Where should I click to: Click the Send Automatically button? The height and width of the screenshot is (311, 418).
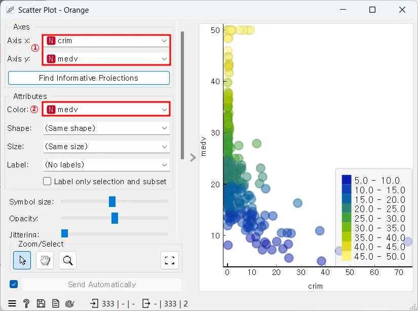pos(102,285)
